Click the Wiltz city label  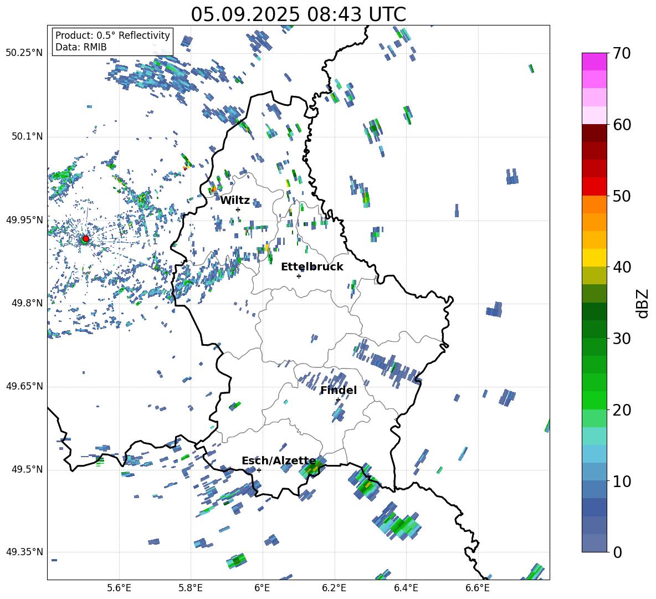point(235,201)
